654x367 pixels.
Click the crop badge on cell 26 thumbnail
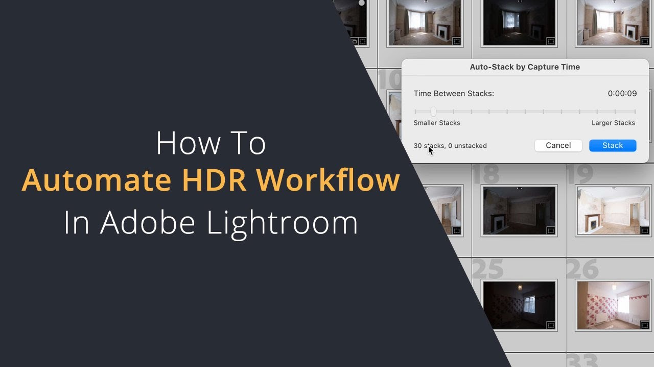pyautogui.click(x=645, y=324)
